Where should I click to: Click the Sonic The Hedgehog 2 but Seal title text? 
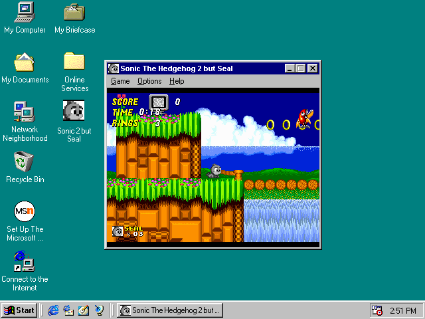177,68
